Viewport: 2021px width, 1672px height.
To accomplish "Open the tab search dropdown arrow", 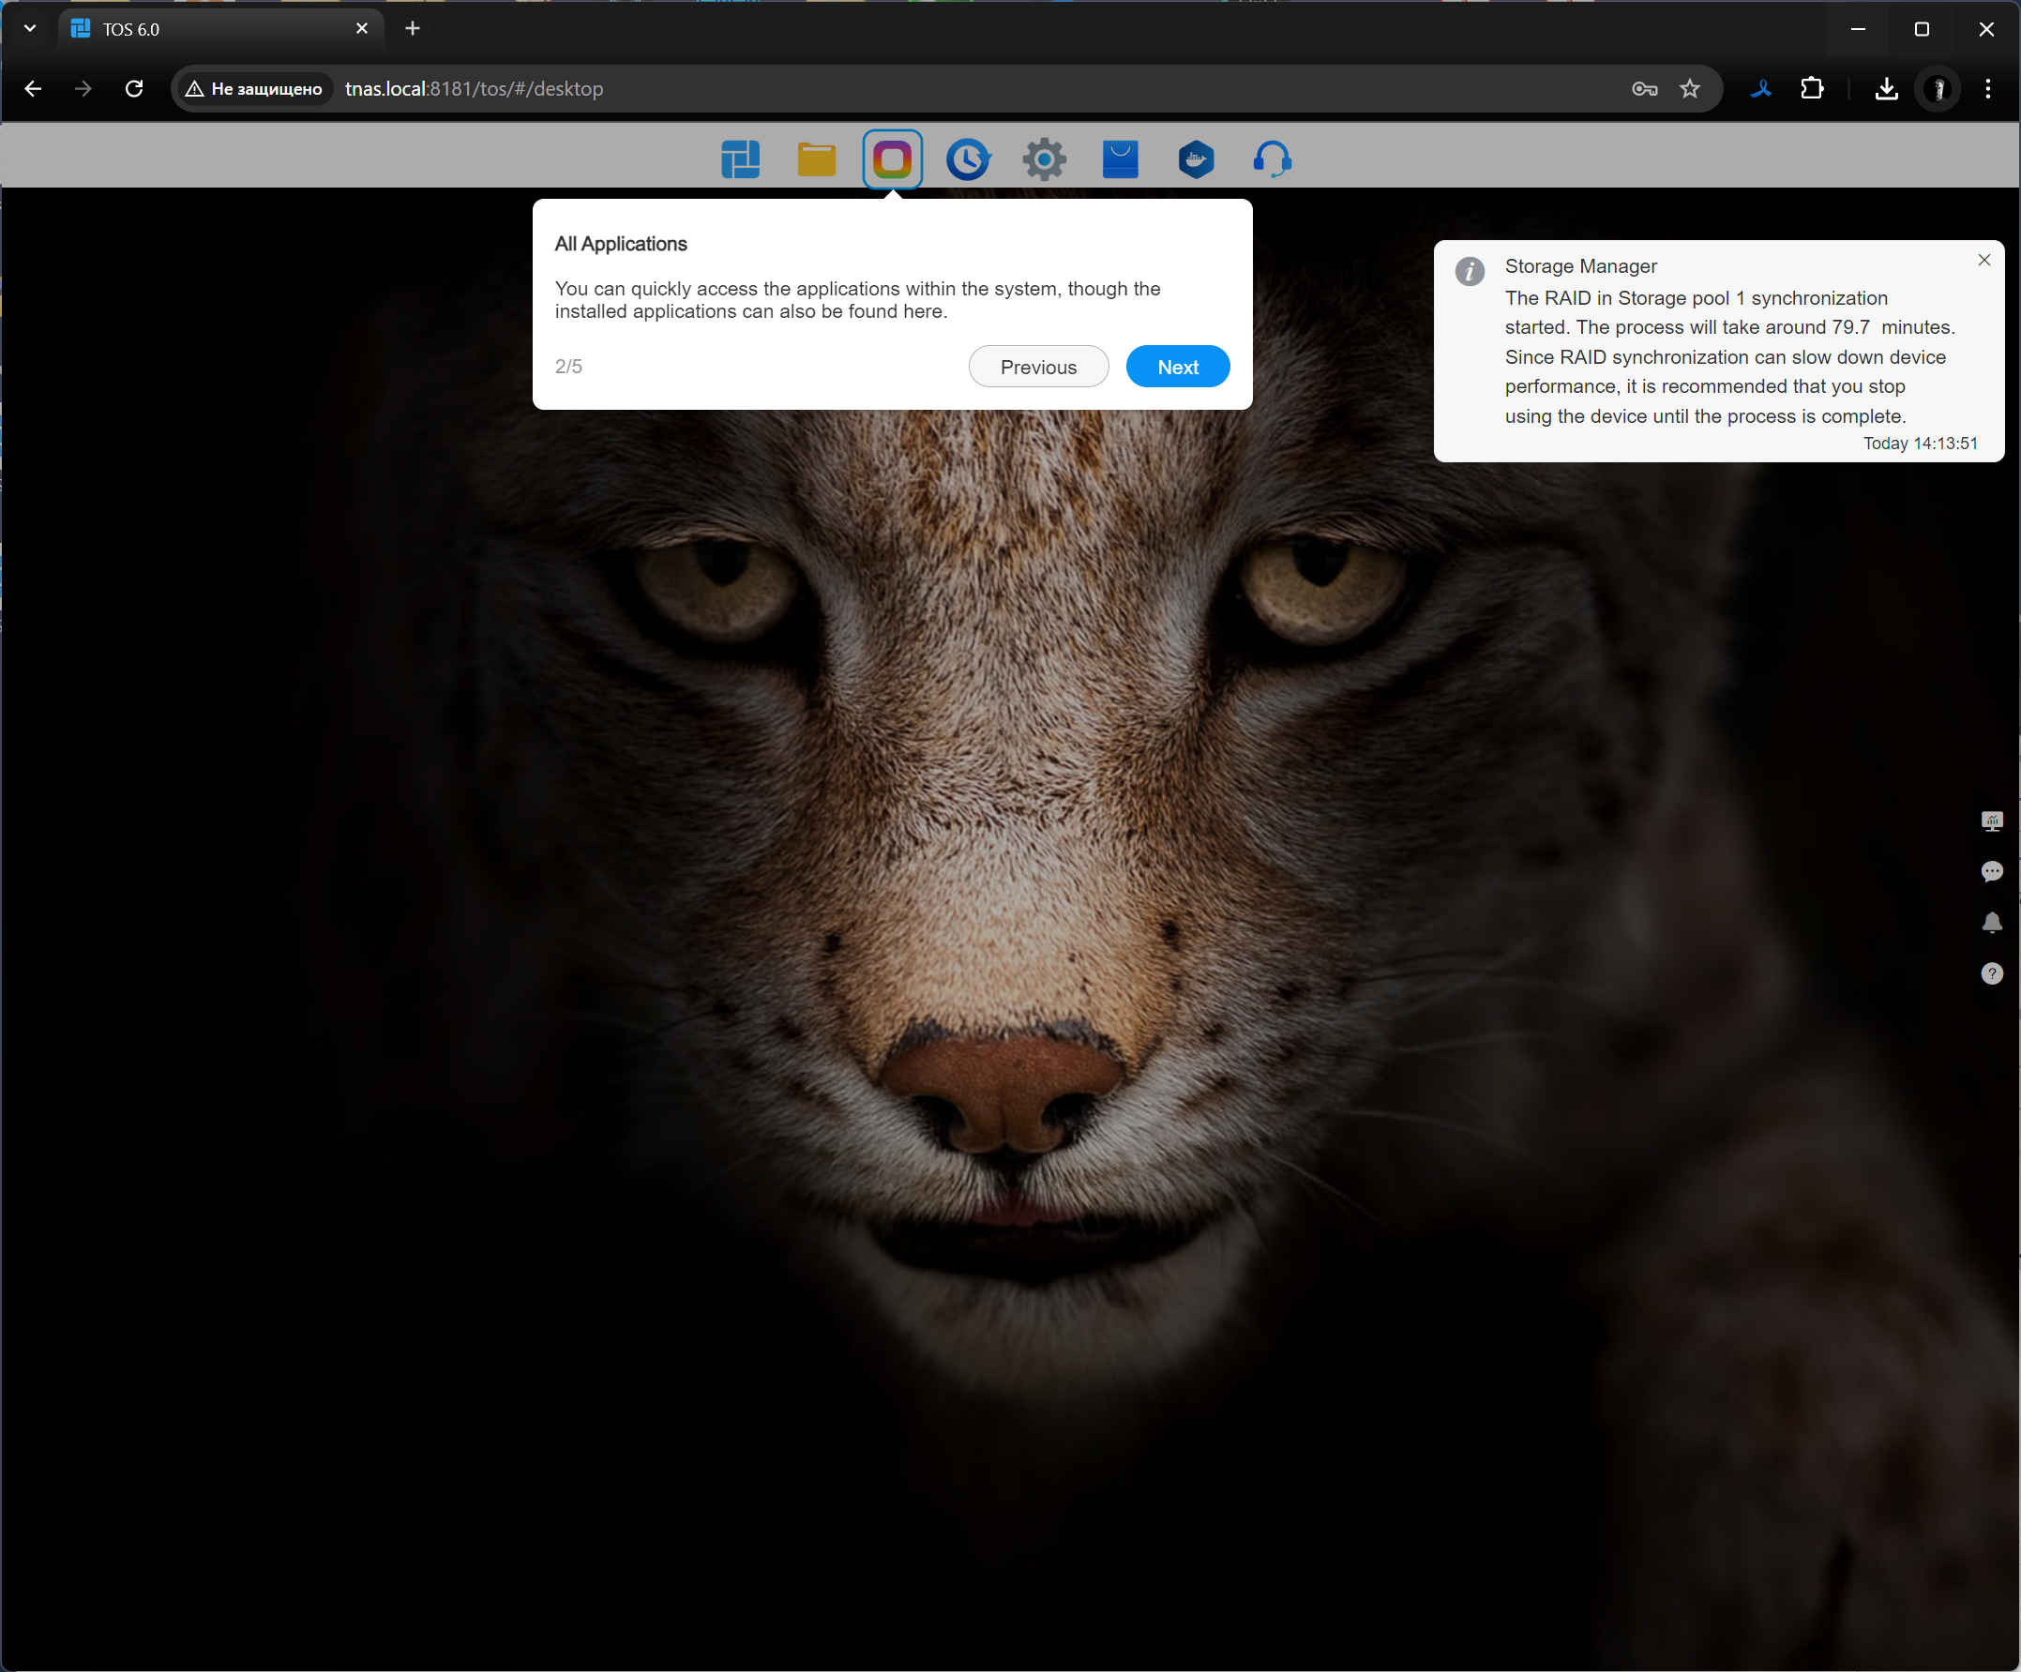I will coord(30,29).
